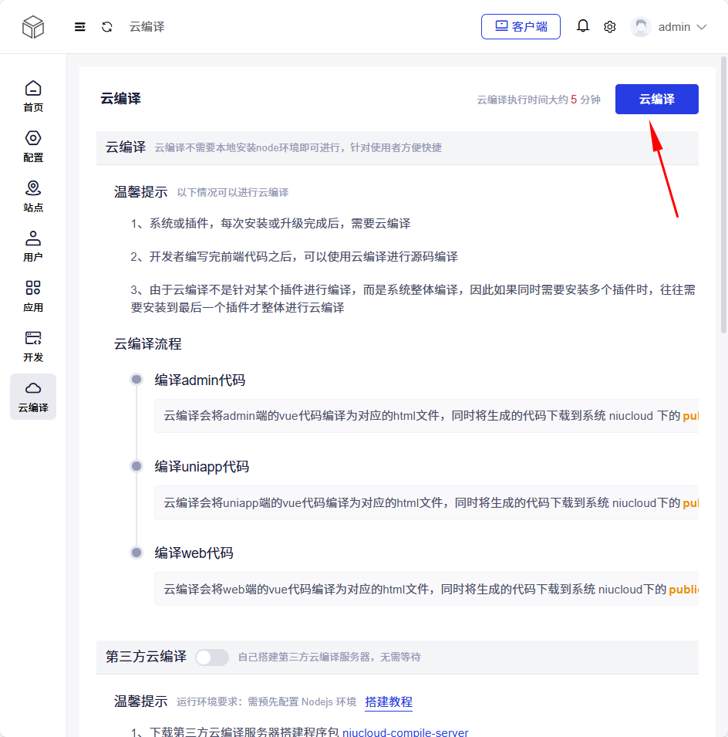728x737 pixels.
Task: Open 配置 configuration in sidebar
Action: click(33, 146)
